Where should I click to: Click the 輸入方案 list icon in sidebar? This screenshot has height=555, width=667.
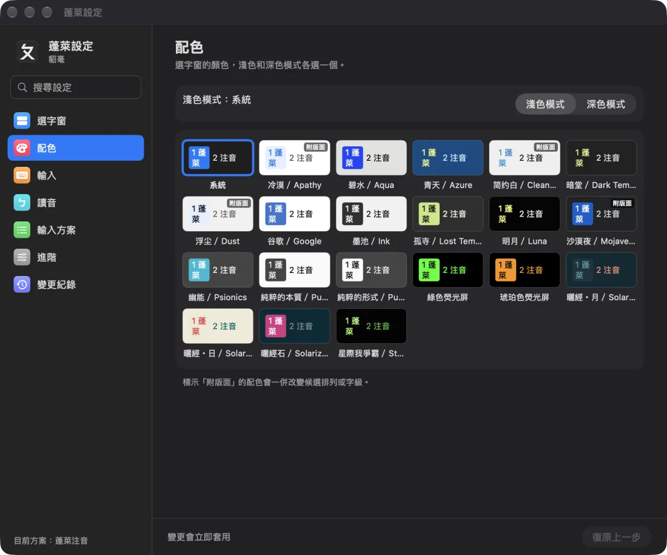(x=22, y=230)
